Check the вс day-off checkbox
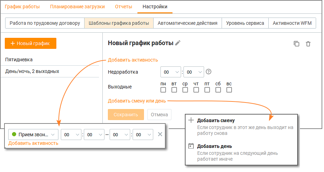 (x=229, y=90)
